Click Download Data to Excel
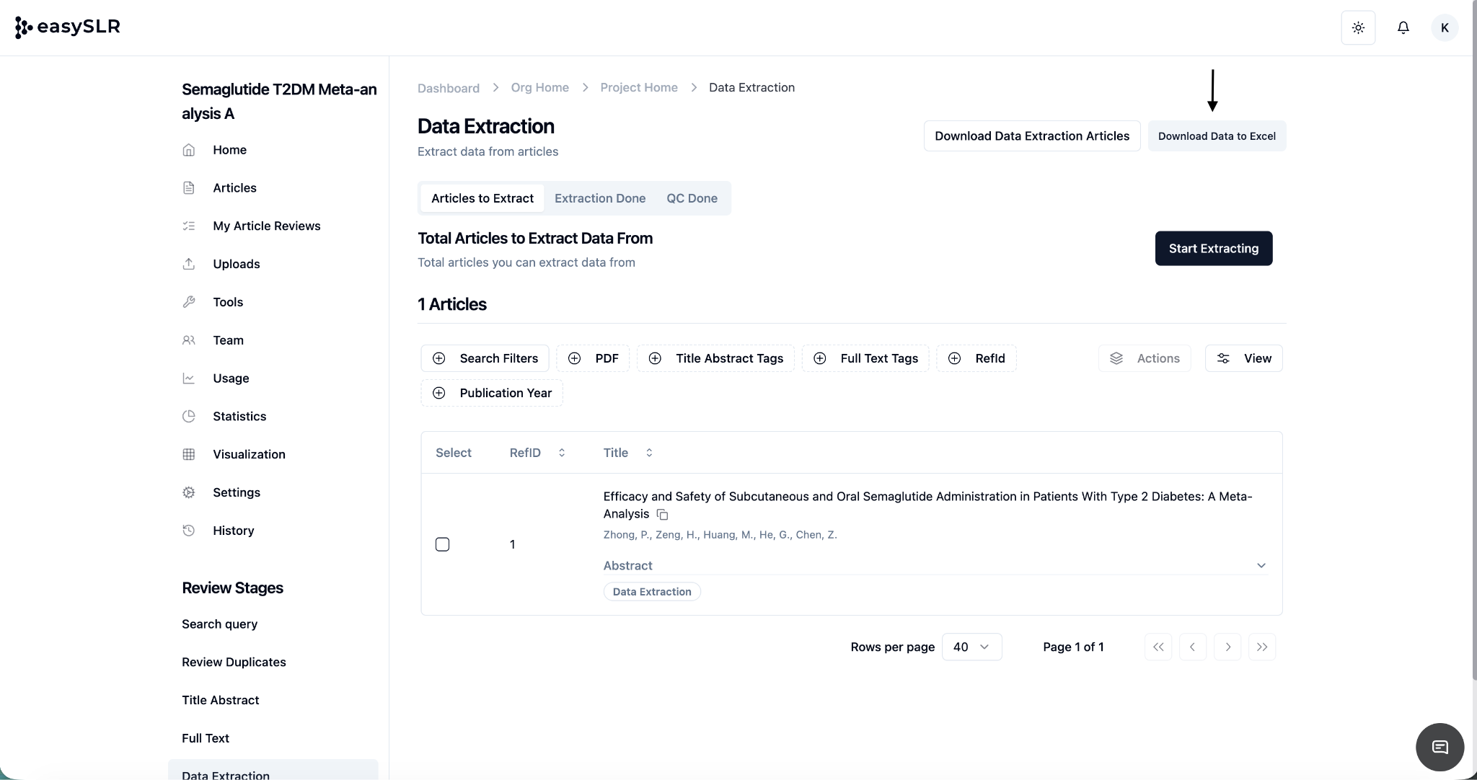This screenshot has height=780, width=1477. pos(1216,136)
